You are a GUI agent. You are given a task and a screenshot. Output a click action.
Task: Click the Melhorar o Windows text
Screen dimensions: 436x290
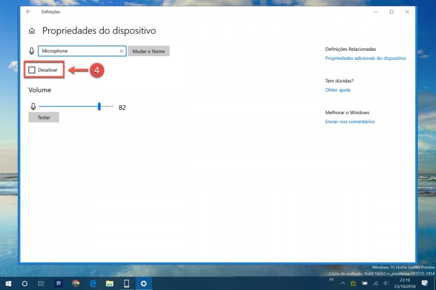(348, 112)
